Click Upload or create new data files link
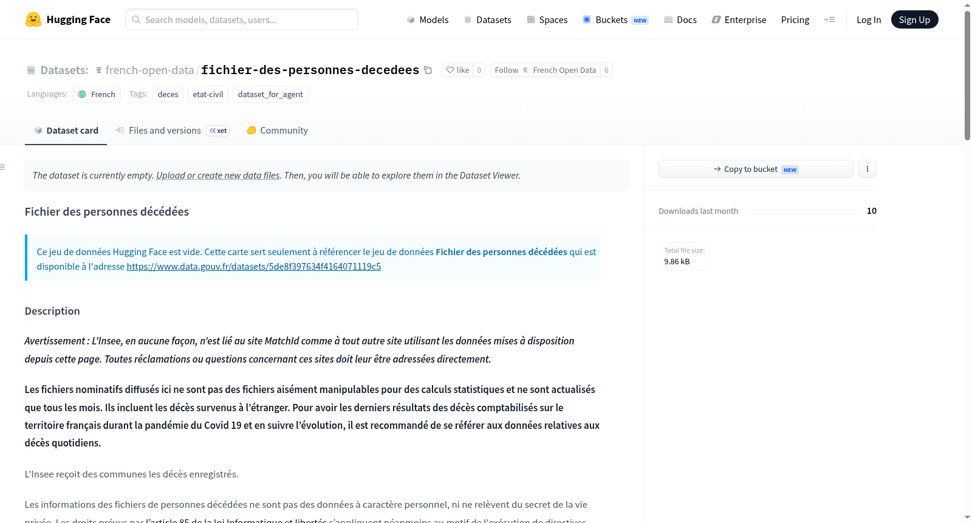 click(x=218, y=175)
